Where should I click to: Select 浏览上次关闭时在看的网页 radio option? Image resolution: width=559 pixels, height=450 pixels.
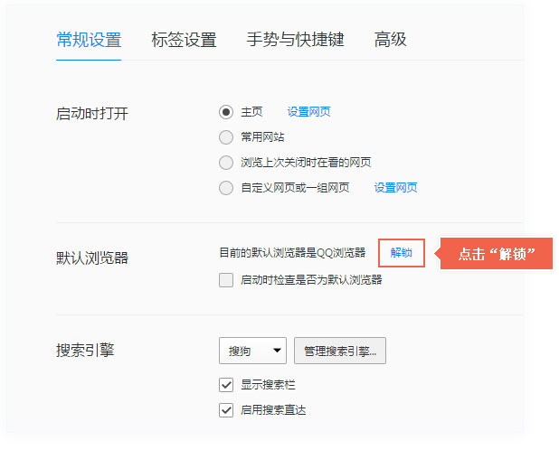point(226,163)
